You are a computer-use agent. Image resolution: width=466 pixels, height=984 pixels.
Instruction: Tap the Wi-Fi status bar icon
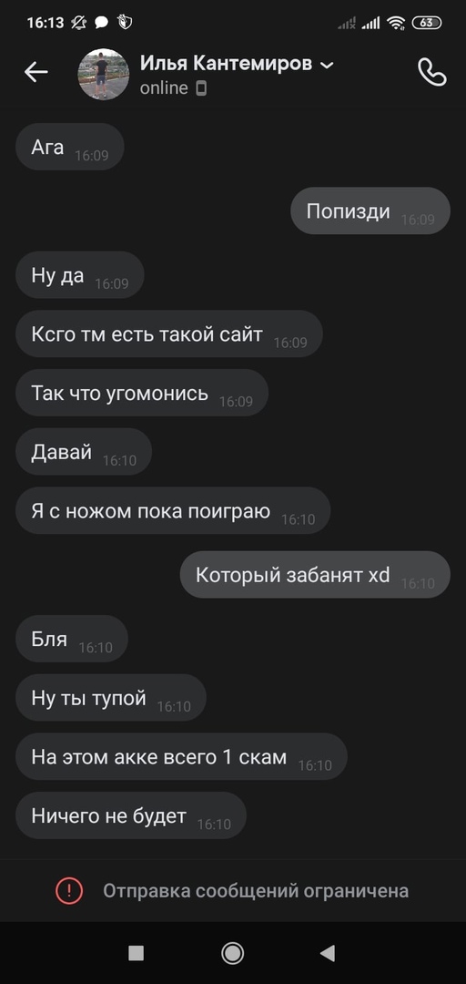(x=396, y=23)
